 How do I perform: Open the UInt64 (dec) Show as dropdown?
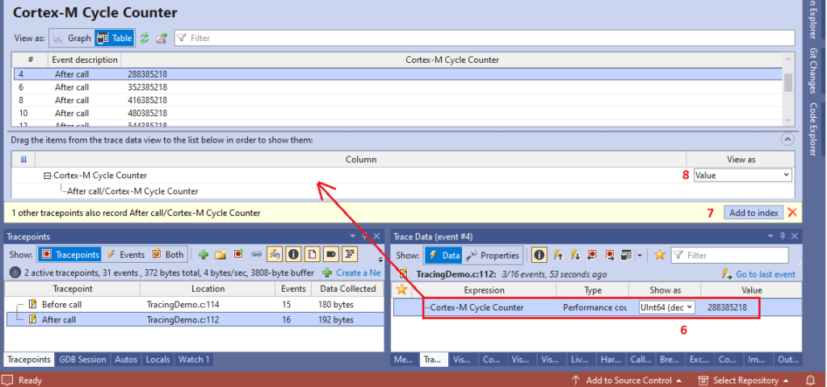(x=666, y=307)
